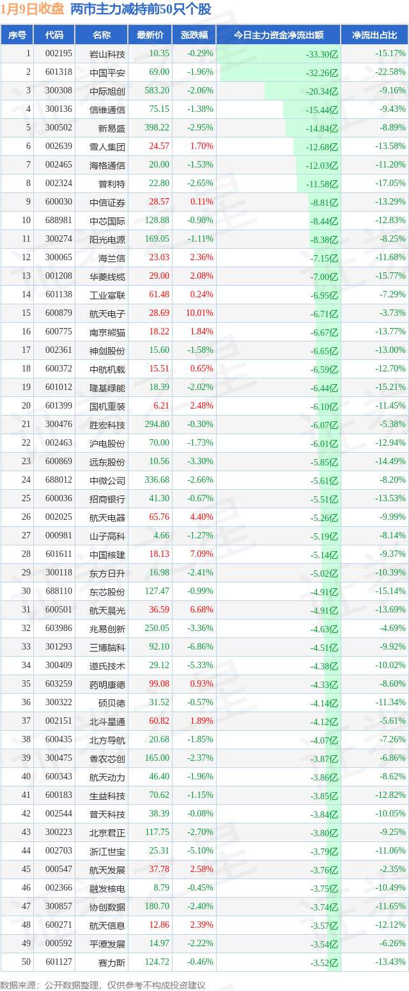Select stock name 道氏技术

point(108,666)
